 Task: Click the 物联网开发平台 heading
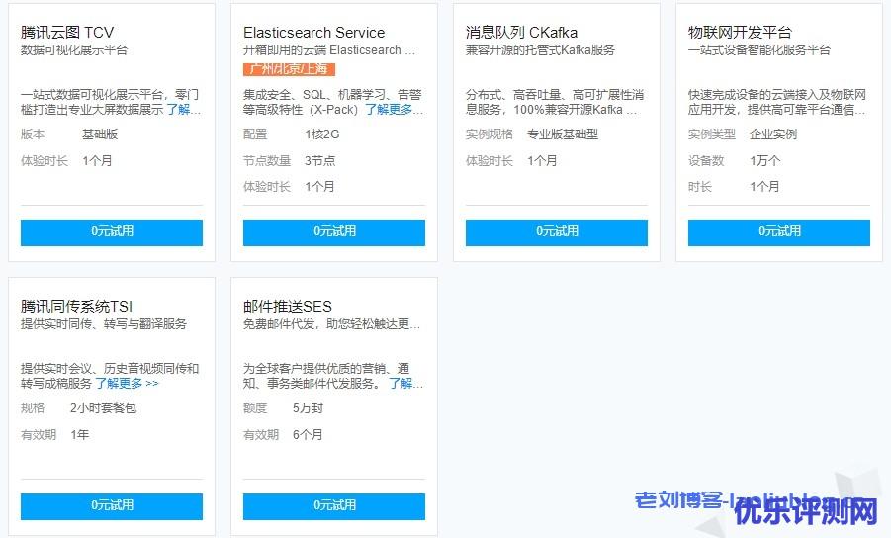[x=740, y=33]
